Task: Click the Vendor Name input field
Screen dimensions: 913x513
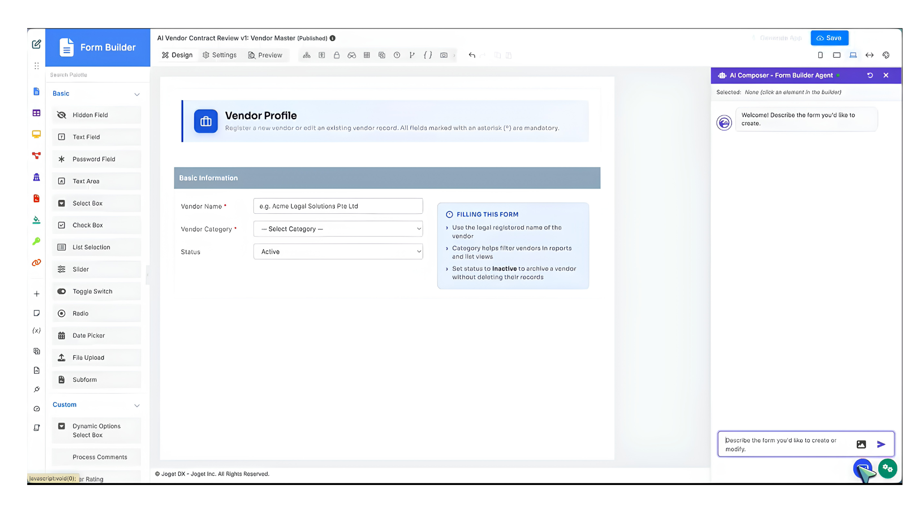Action: [x=338, y=206]
